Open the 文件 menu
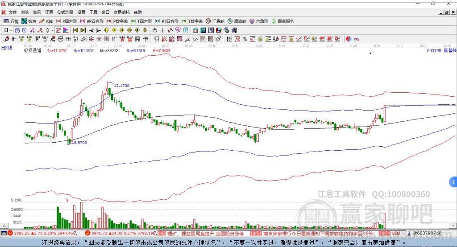457x247 pixels. (12, 12)
